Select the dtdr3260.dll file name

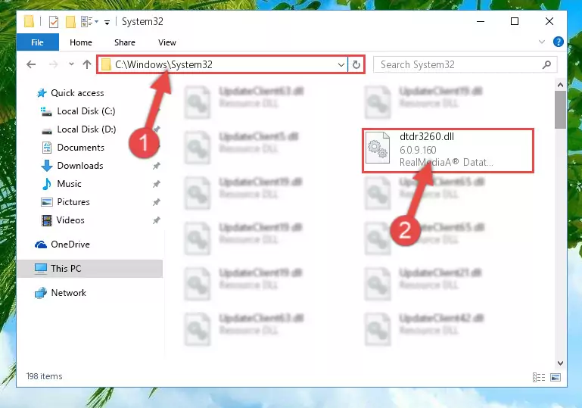coord(427,136)
